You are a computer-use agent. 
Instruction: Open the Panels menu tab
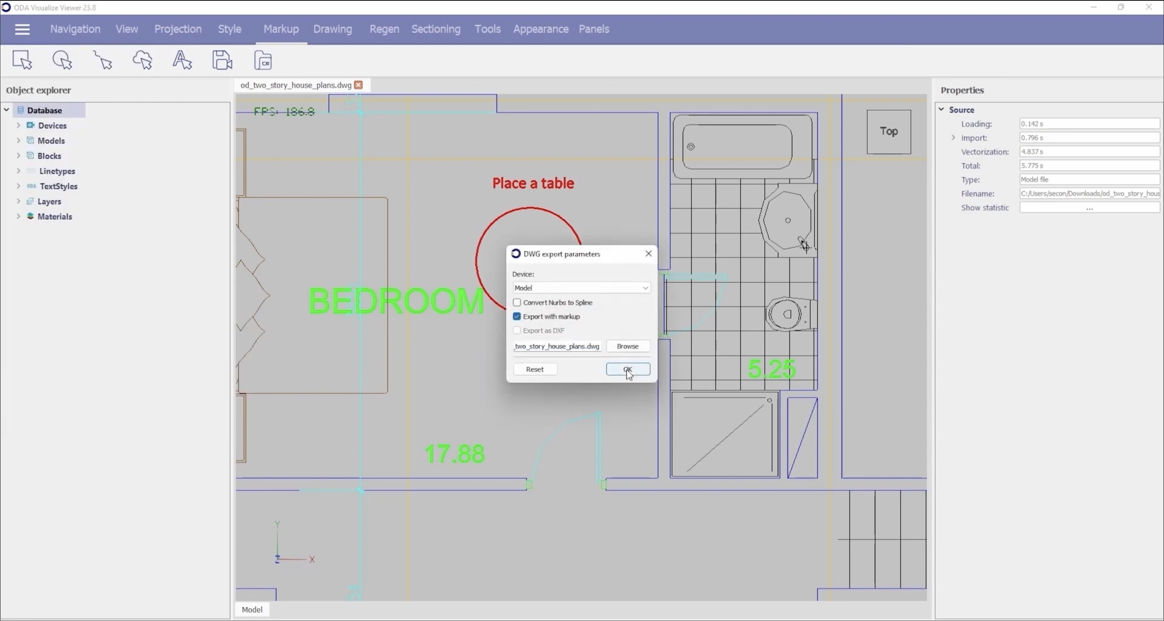pos(594,29)
